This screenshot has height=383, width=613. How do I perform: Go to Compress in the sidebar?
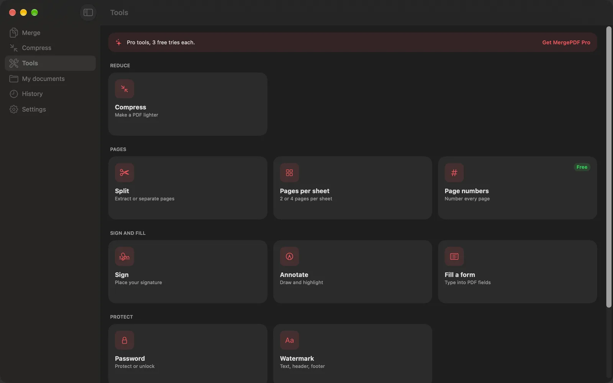pyautogui.click(x=50, y=48)
